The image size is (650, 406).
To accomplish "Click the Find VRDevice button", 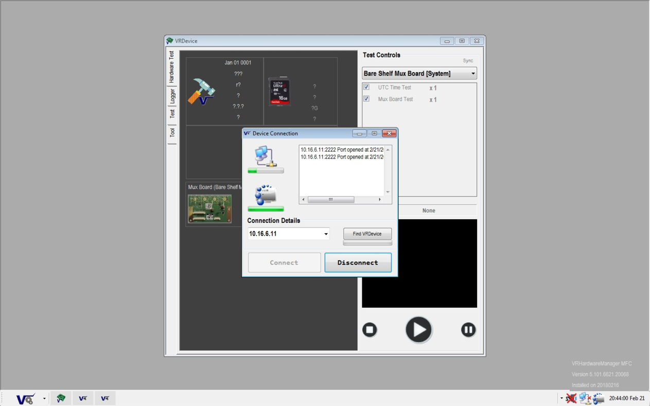I will (367, 234).
